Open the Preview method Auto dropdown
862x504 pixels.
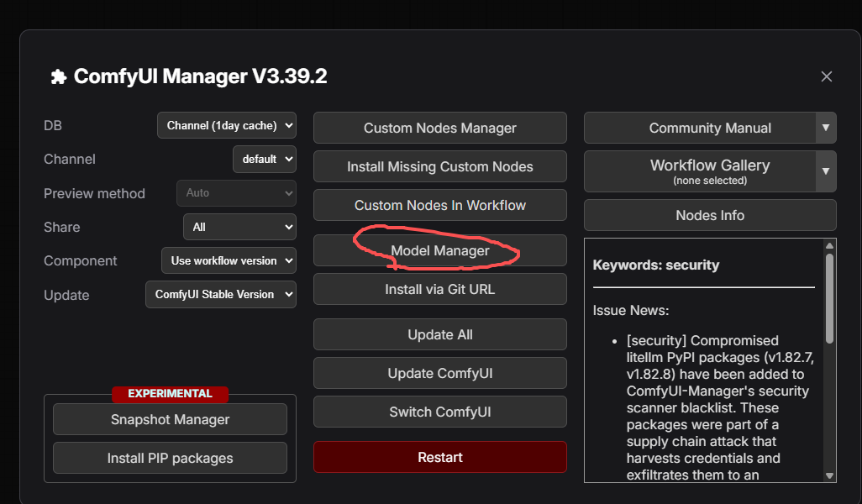236,193
